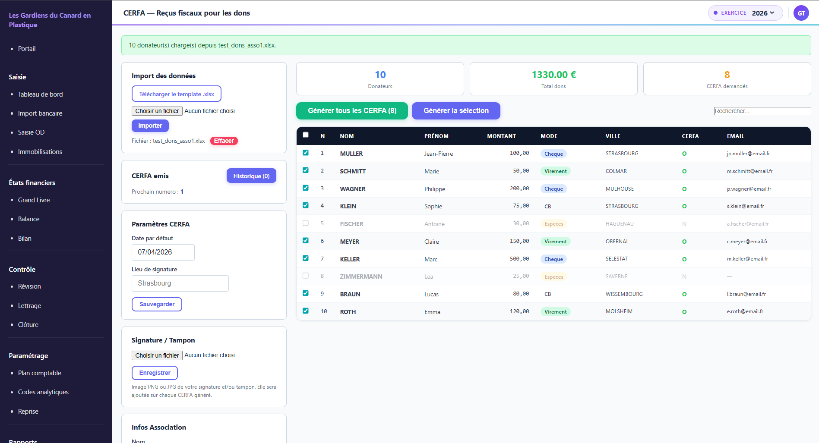Click the Historique (0) button
Viewport: 819px width, 443px height.
[x=251, y=176]
